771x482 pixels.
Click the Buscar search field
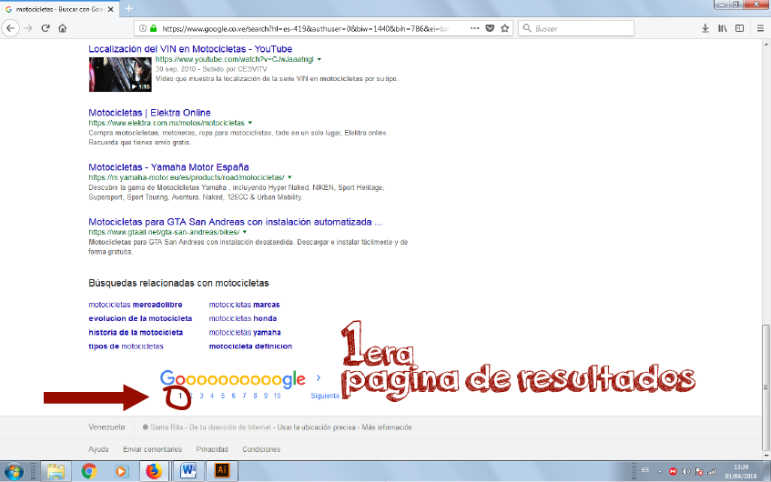click(x=576, y=28)
